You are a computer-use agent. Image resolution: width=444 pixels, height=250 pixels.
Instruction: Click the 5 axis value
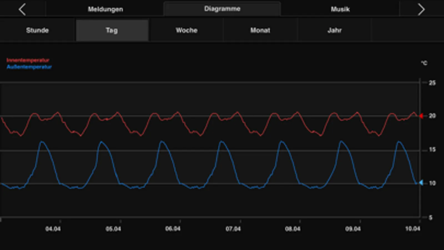pos(430,217)
